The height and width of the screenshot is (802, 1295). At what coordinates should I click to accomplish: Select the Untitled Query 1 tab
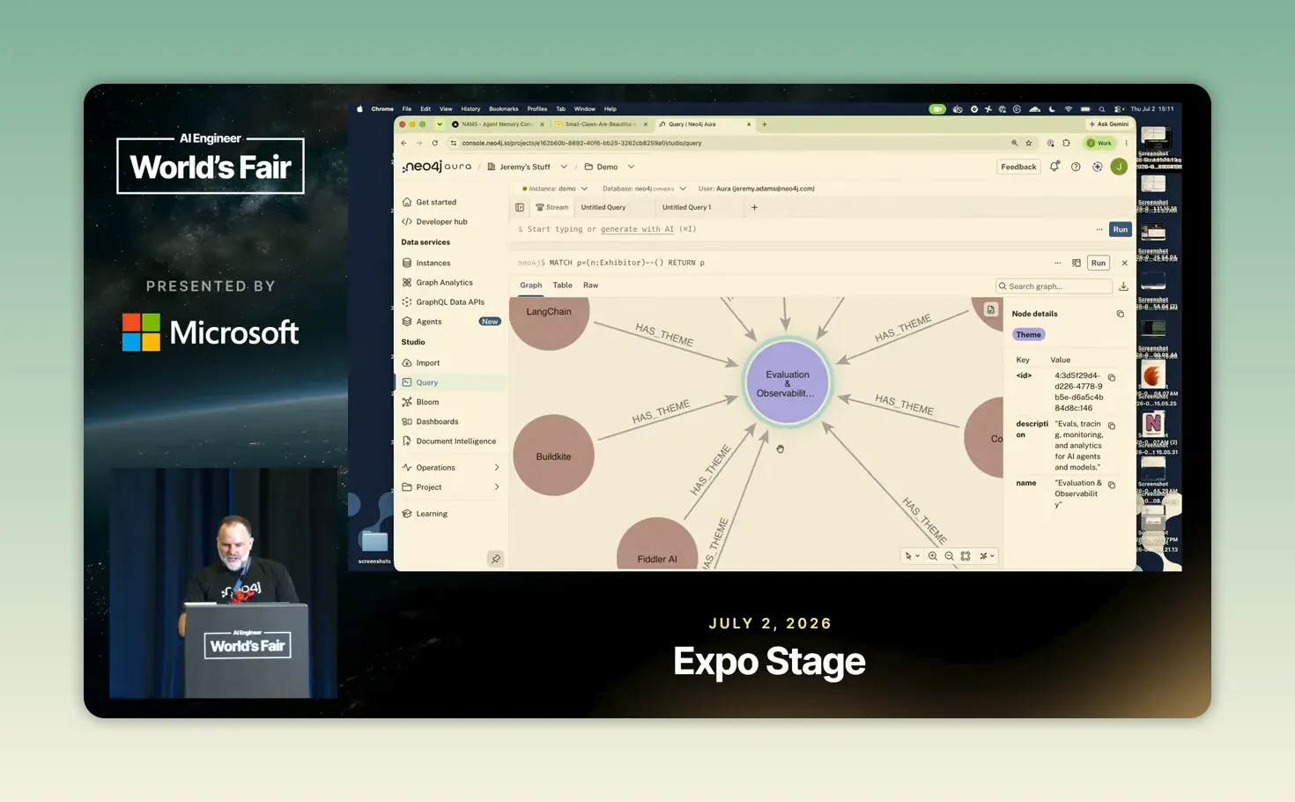(x=686, y=207)
